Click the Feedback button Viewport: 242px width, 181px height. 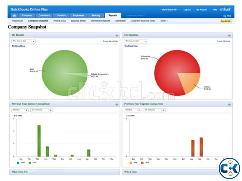[x=226, y=21]
